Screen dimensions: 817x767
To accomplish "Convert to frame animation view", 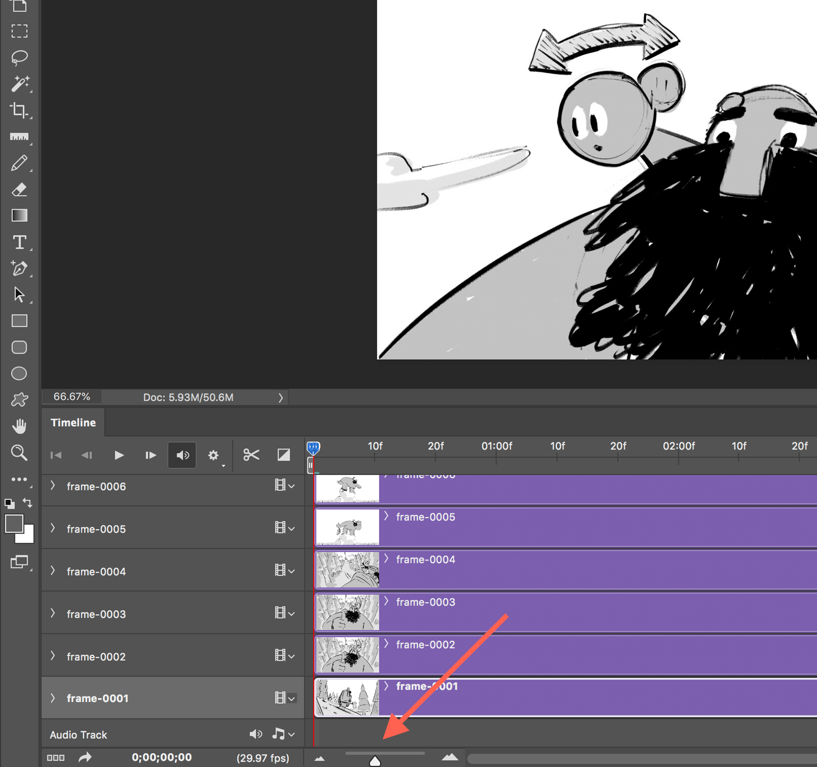I will coord(55,757).
